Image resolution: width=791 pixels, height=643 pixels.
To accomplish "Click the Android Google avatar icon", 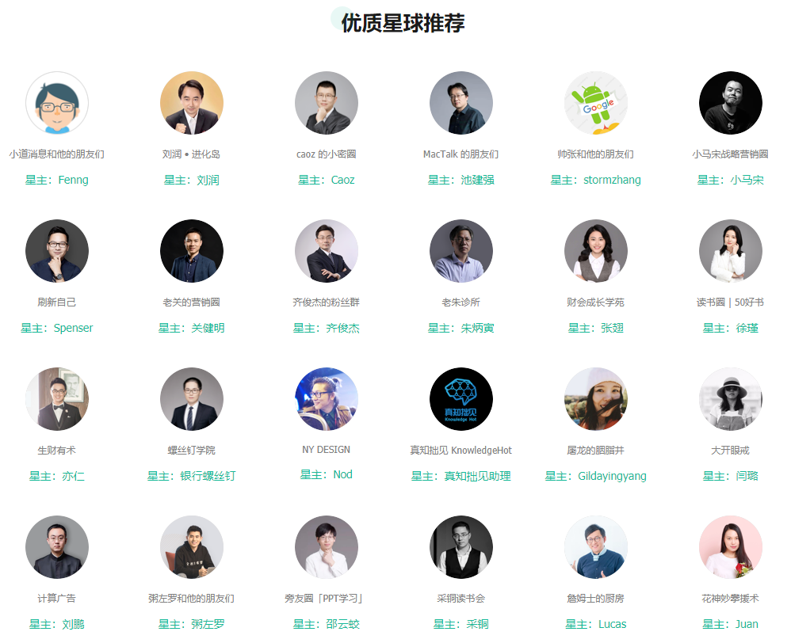I will (596, 103).
